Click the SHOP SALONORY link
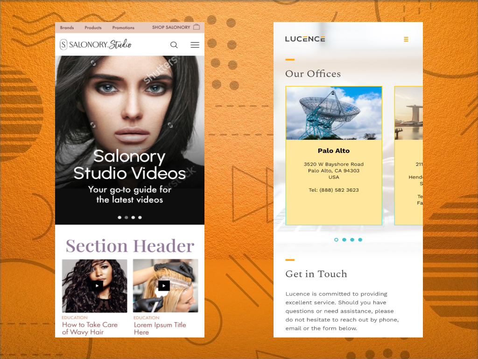The width and height of the screenshot is (478, 359). pyautogui.click(x=171, y=27)
